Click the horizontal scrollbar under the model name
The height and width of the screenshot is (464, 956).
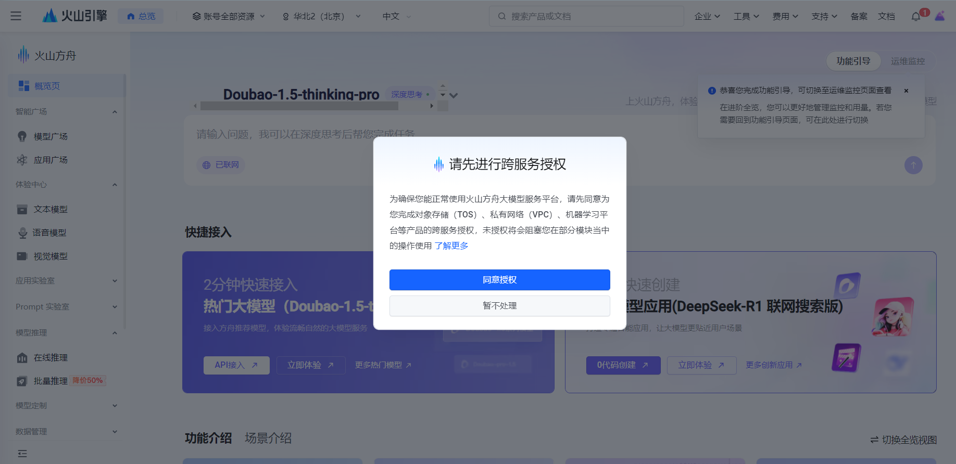pos(299,106)
